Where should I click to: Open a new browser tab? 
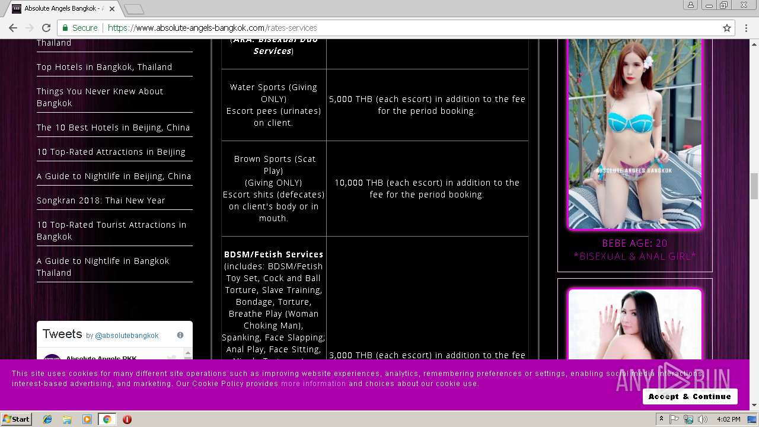click(134, 9)
